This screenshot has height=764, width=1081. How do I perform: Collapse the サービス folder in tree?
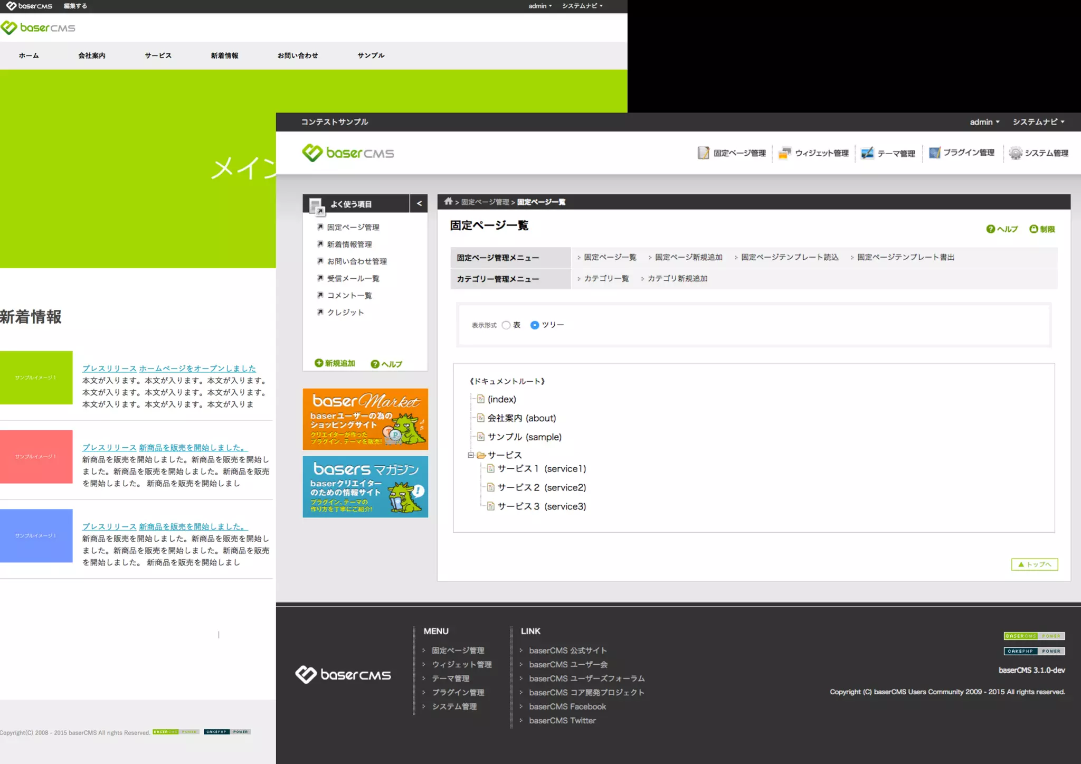click(470, 455)
